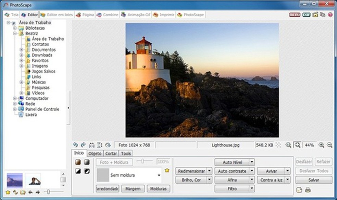Screen dimensions: 337x200
Task: Click the sepia tone effect icon
Action: click(x=78, y=162)
